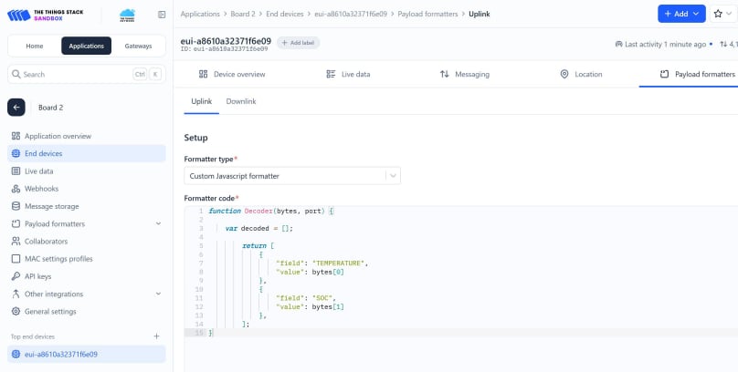
Task: Open Collaborators in the sidebar
Action: click(x=87, y=241)
